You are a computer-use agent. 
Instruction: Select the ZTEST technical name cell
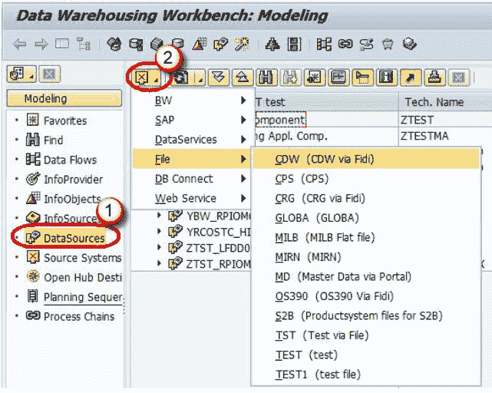(x=445, y=120)
